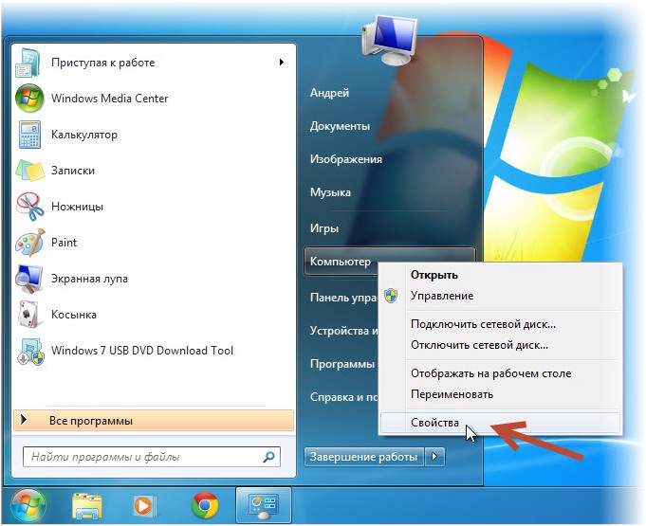Launch Google Chrome from the taskbar
The image size is (646, 526).
point(205,506)
